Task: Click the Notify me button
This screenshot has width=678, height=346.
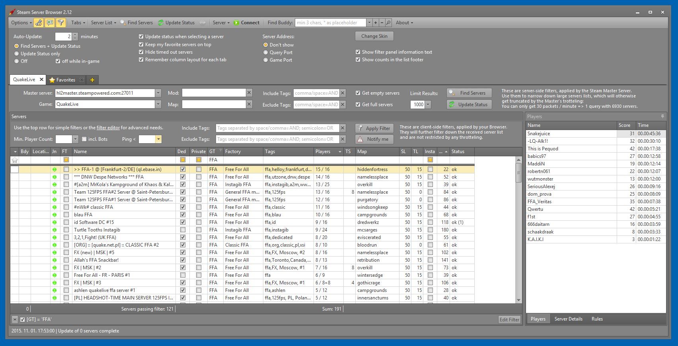Action: coord(374,139)
